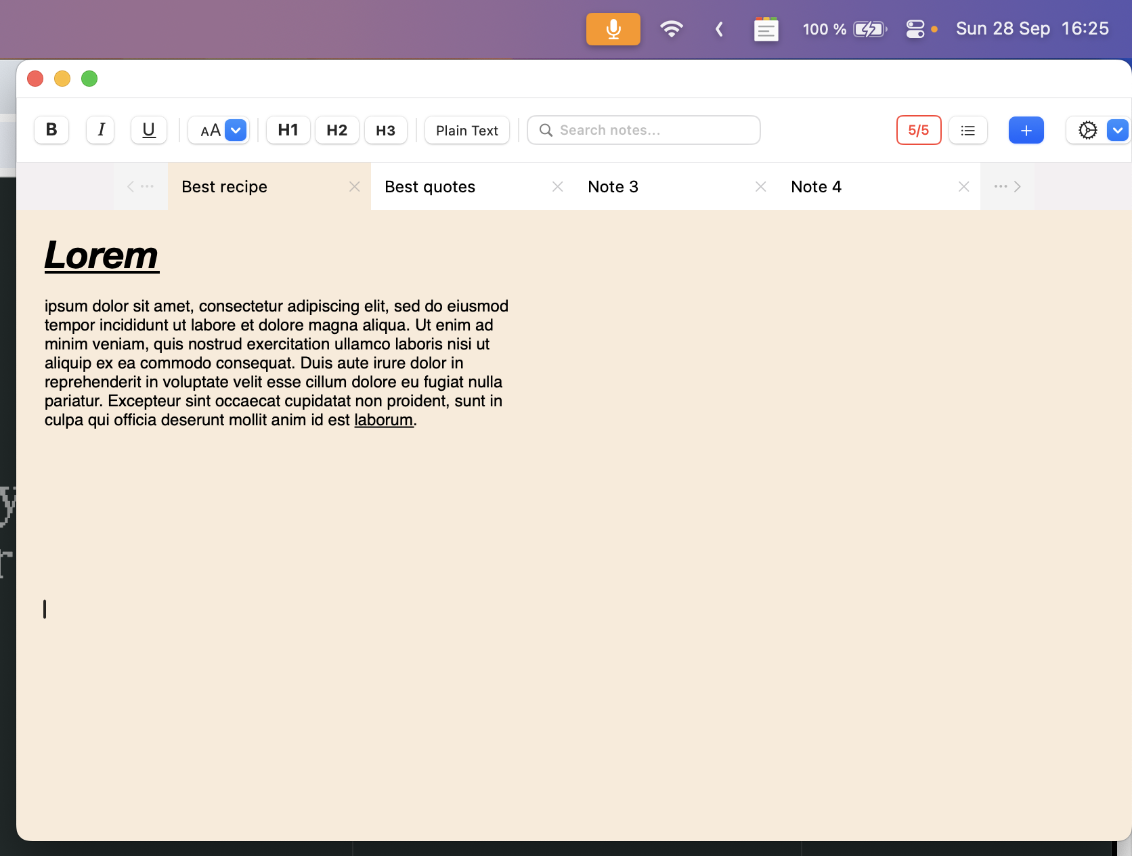Apply the H1 heading style
This screenshot has height=856, width=1132.
coord(288,130)
